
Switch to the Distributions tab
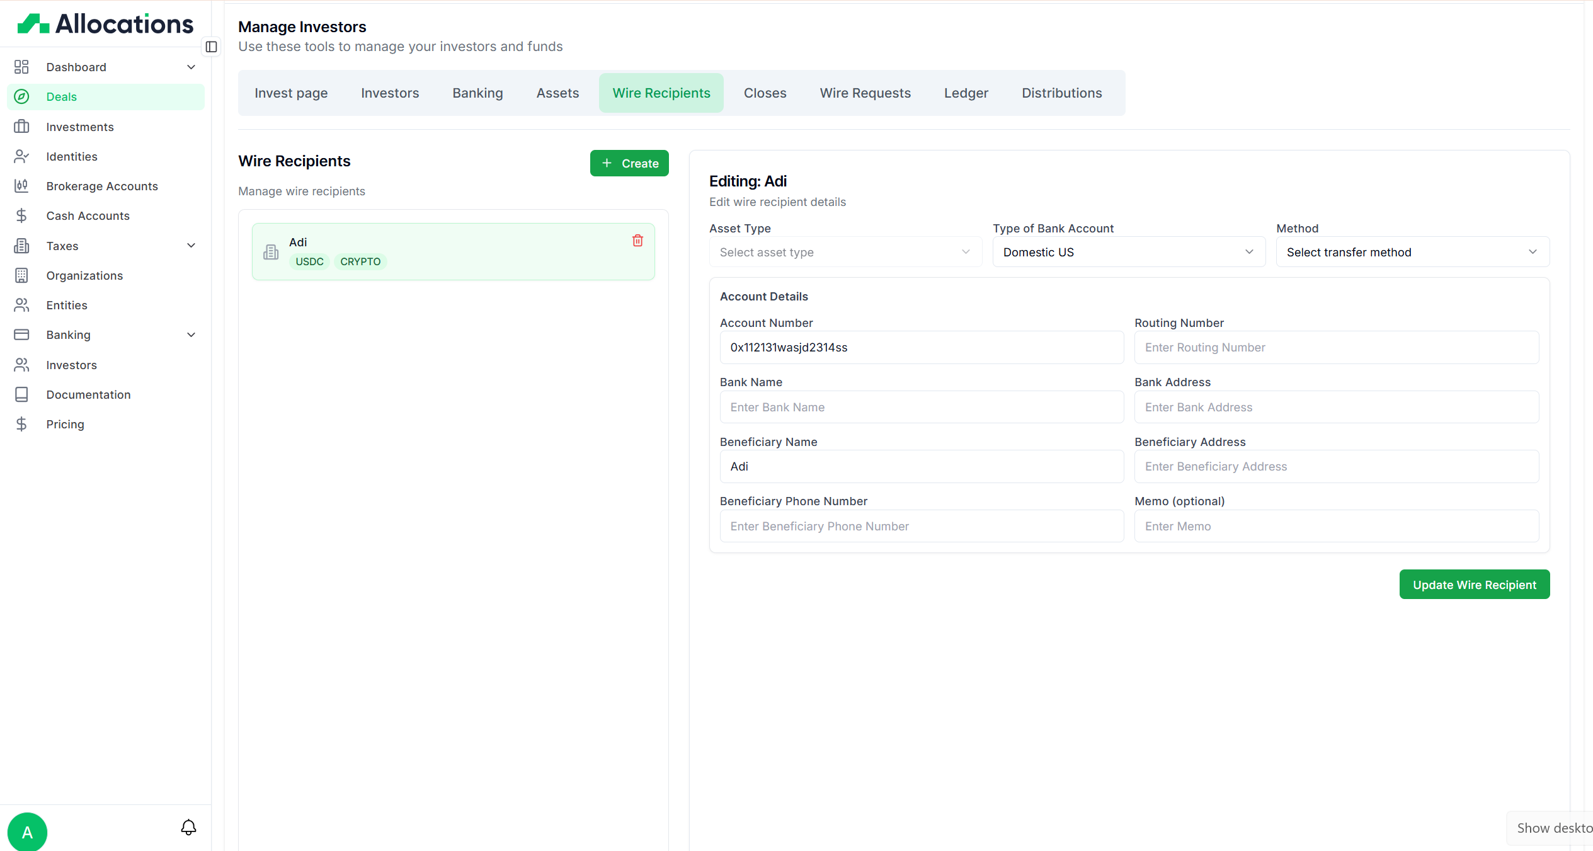pyautogui.click(x=1061, y=93)
